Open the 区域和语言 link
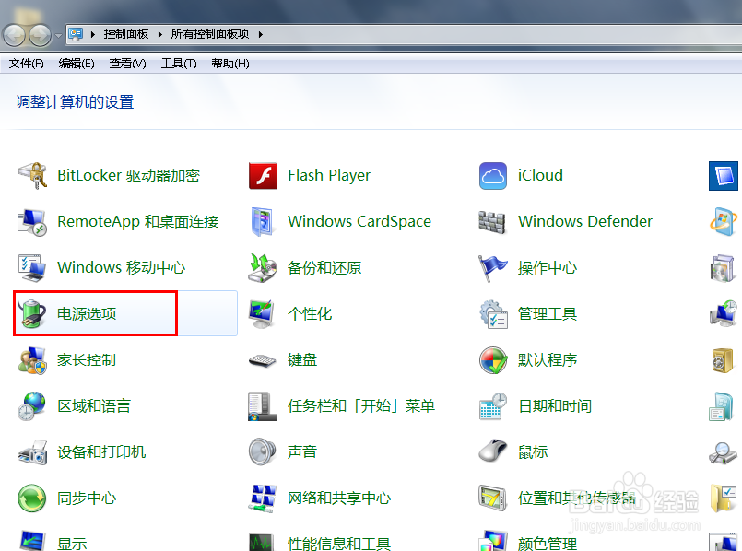742x551 pixels. [94, 405]
